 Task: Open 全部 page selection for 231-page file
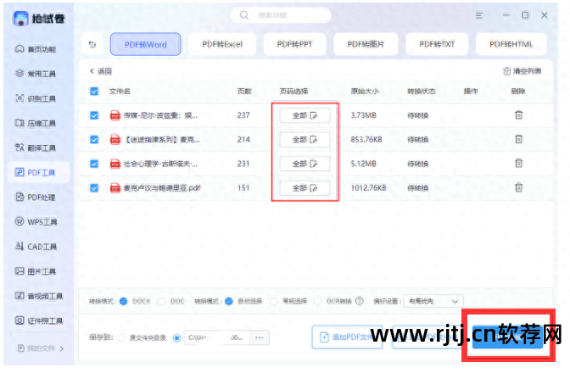tap(305, 164)
